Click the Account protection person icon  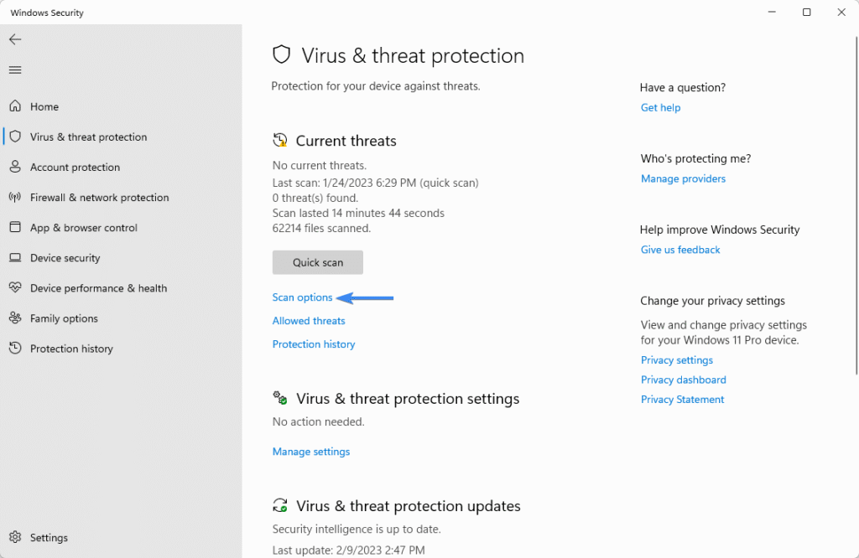point(15,167)
